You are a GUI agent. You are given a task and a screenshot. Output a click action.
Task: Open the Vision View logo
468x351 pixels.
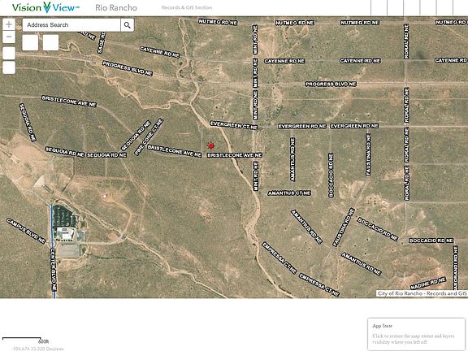(x=46, y=7)
